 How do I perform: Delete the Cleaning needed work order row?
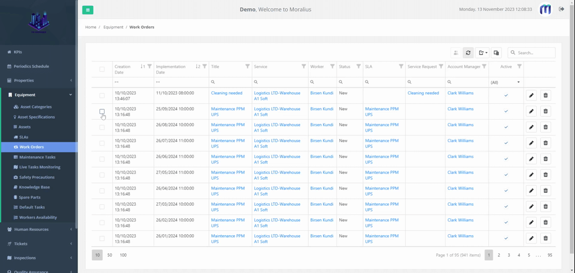coord(545,95)
